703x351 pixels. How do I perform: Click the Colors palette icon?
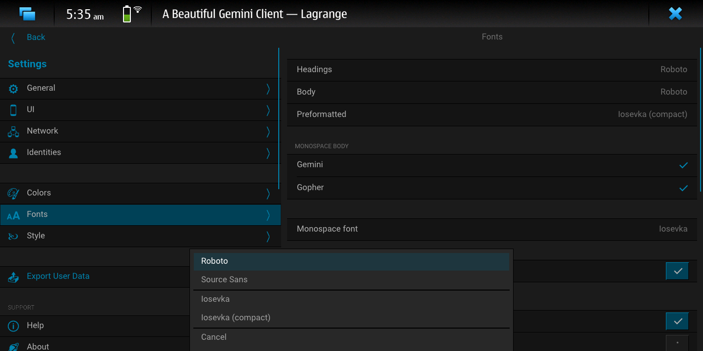(x=14, y=194)
